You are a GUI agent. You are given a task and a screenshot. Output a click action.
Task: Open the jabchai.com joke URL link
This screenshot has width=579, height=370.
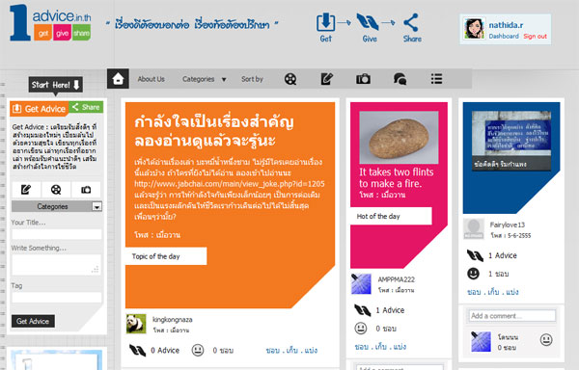point(230,183)
